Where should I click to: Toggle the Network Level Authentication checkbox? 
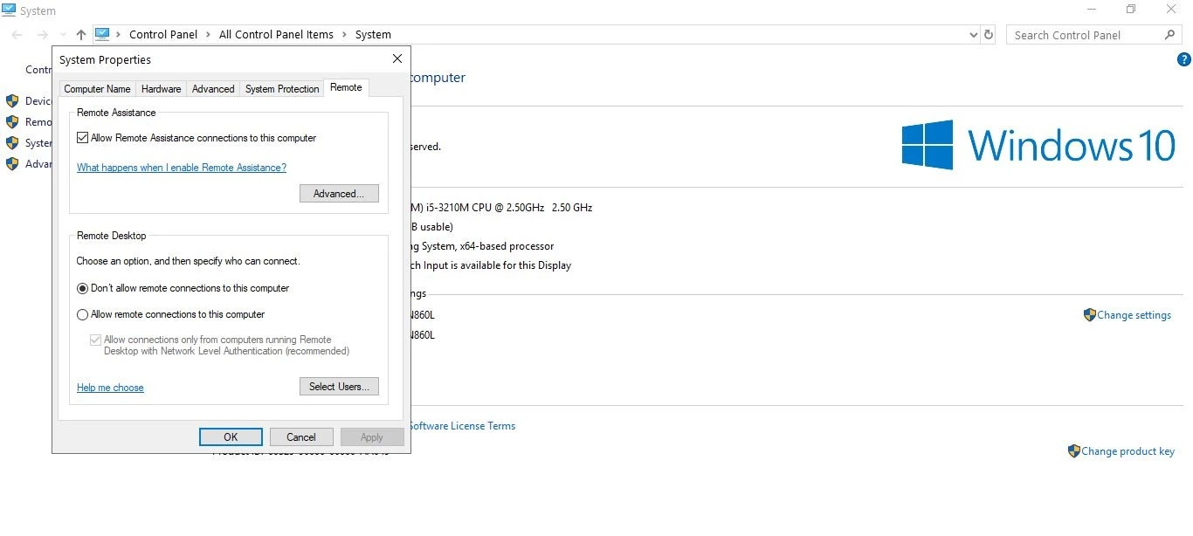[95, 340]
